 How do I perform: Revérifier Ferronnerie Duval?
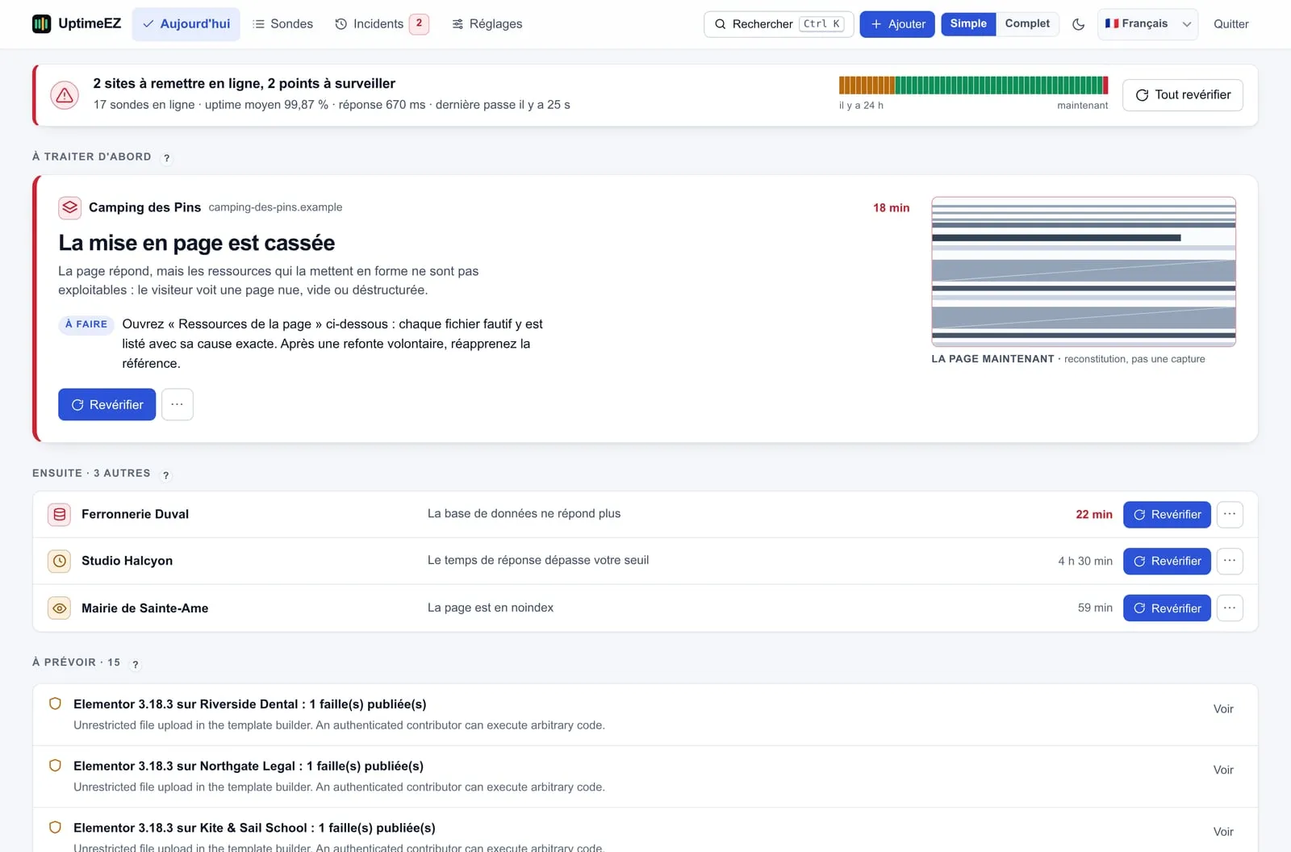click(1167, 515)
